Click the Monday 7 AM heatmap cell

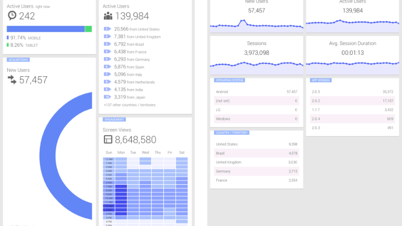[121, 186]
